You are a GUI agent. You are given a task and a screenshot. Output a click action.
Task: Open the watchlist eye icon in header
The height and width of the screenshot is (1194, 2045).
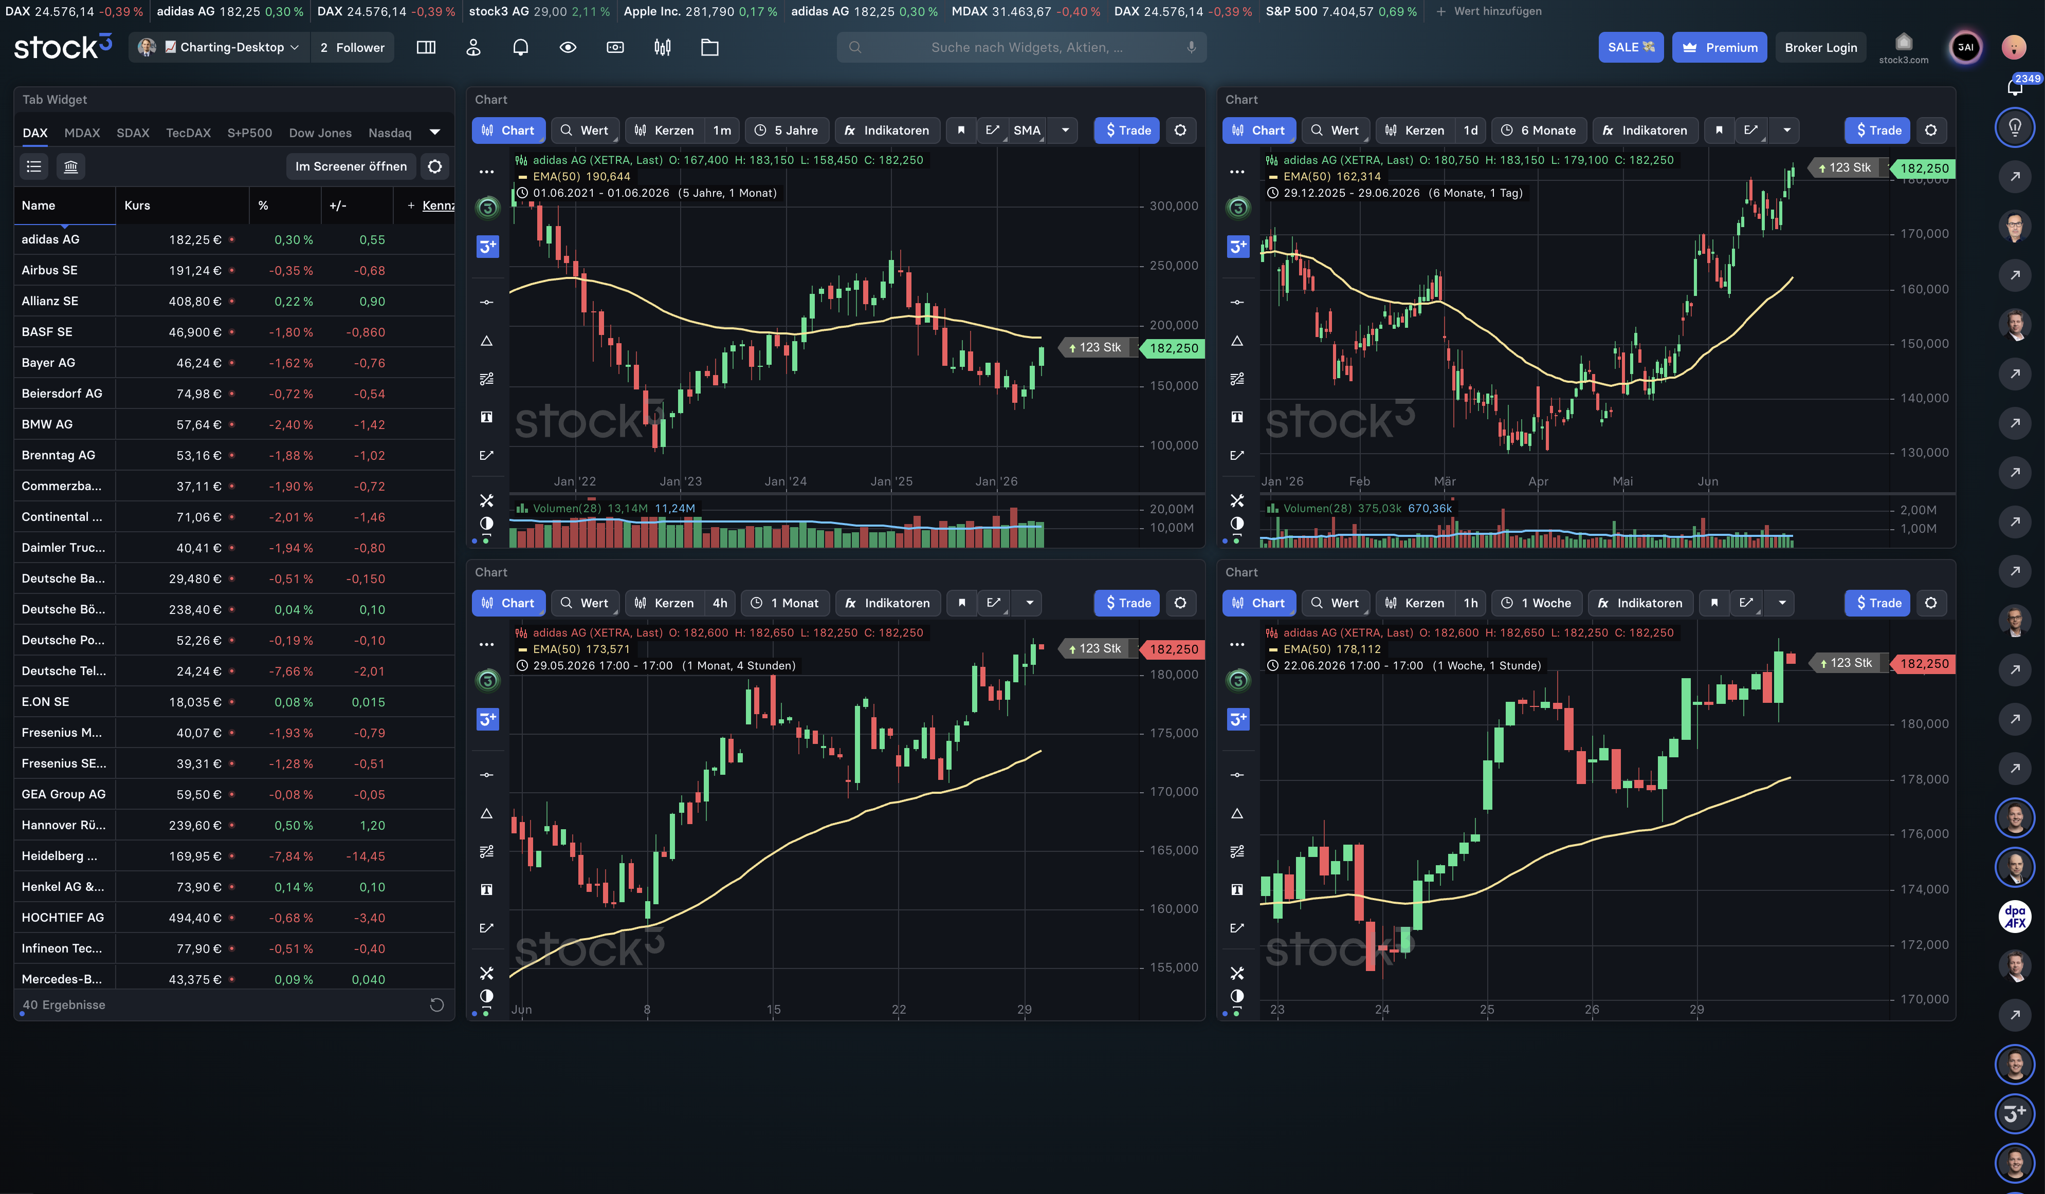pos(568,47)
